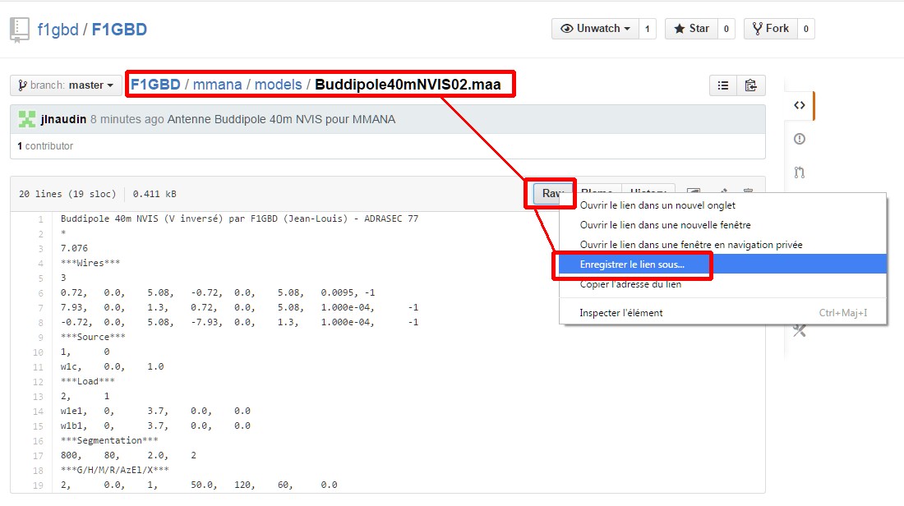Select line number 1 in the gutter

[x=40, y=219]
